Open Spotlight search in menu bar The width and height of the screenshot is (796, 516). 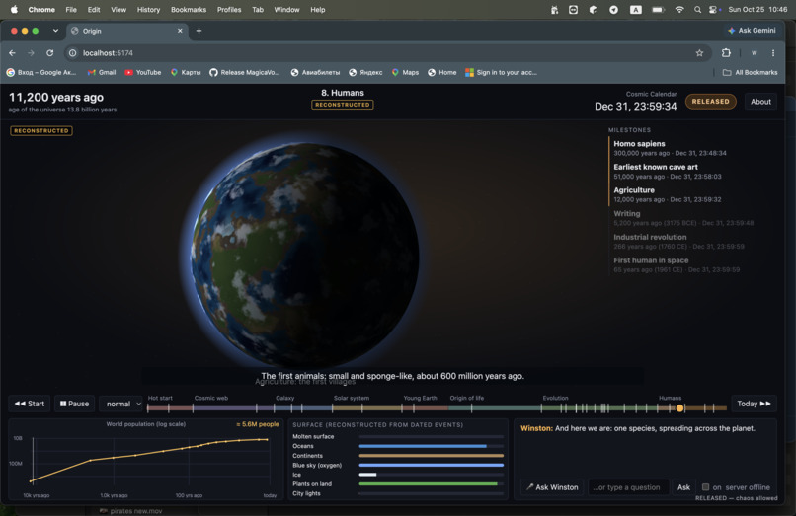tap(697, 9)
